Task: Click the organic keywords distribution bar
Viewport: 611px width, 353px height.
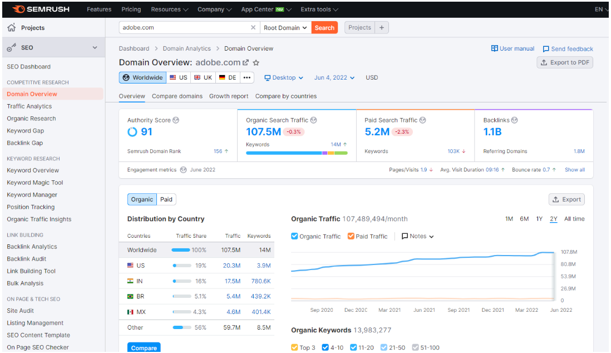Action: click(297, 153)
